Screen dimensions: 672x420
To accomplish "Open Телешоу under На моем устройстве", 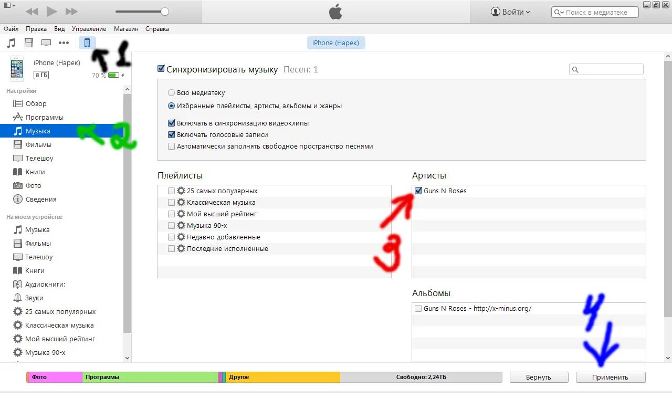I will tap(62, 257).
